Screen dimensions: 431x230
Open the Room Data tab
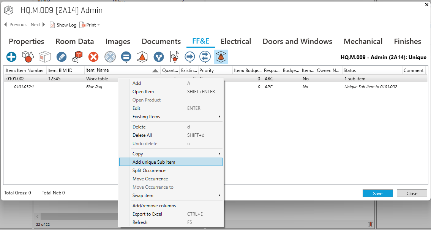point(74,42)
